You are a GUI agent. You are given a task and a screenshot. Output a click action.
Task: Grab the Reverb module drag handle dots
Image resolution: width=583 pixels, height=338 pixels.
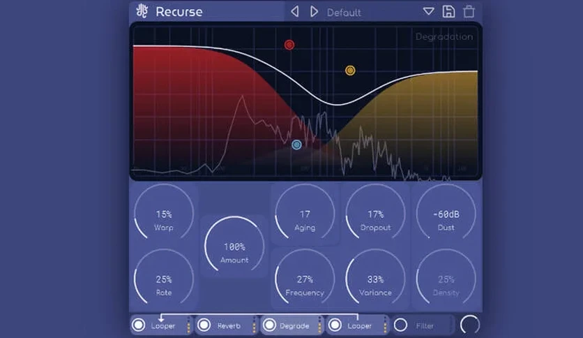255,325
